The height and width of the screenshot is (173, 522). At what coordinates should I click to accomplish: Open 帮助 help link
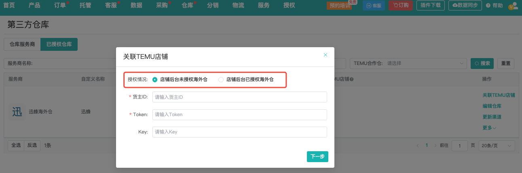(495, 6)
